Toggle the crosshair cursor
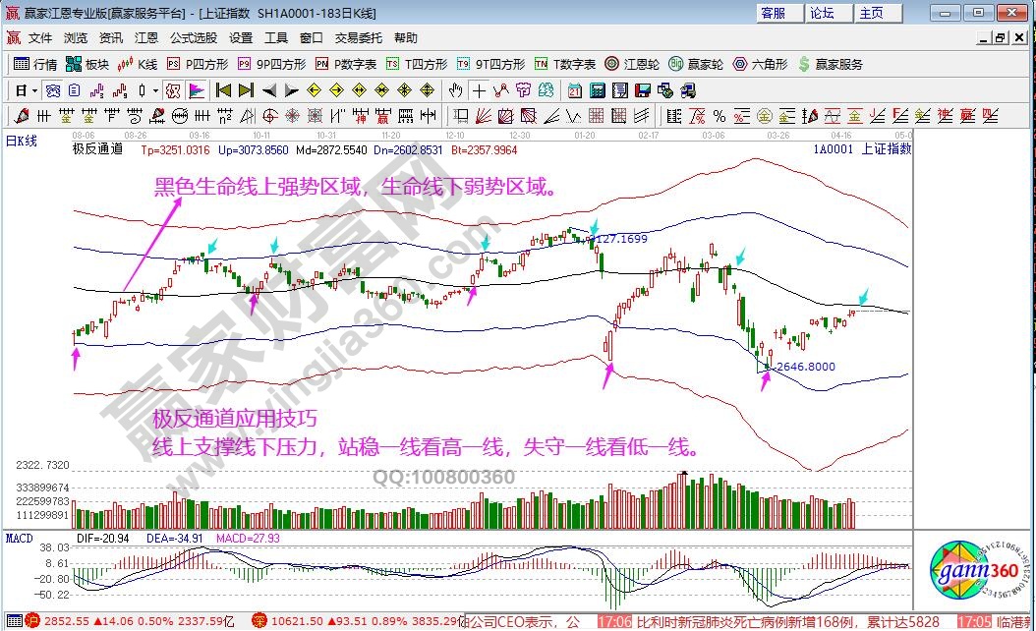Image resolution: width=1036 pixels, height=631 pixels. 479,90
